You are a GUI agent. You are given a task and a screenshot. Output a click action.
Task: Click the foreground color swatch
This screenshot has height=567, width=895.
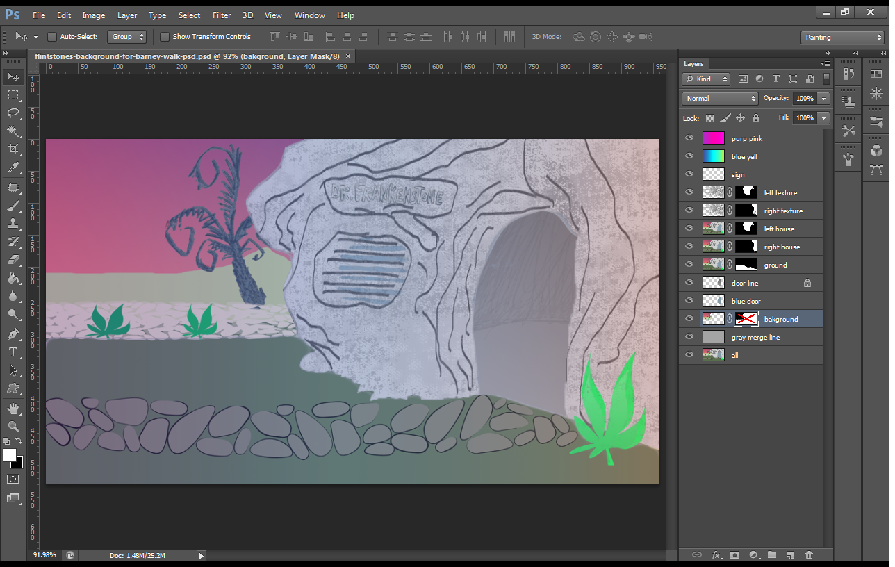(9, 455)
